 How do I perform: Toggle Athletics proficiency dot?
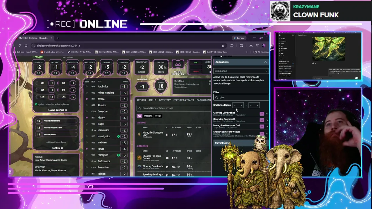pos(87,105)
